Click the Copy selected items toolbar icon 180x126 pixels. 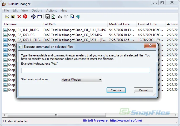click(x=59, y=17)
